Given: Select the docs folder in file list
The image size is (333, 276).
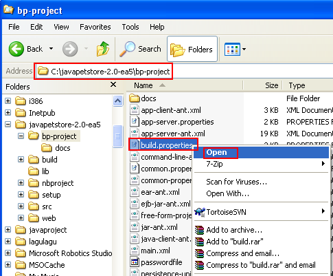Looking at the screenshot, I should [x=148, y=98].
